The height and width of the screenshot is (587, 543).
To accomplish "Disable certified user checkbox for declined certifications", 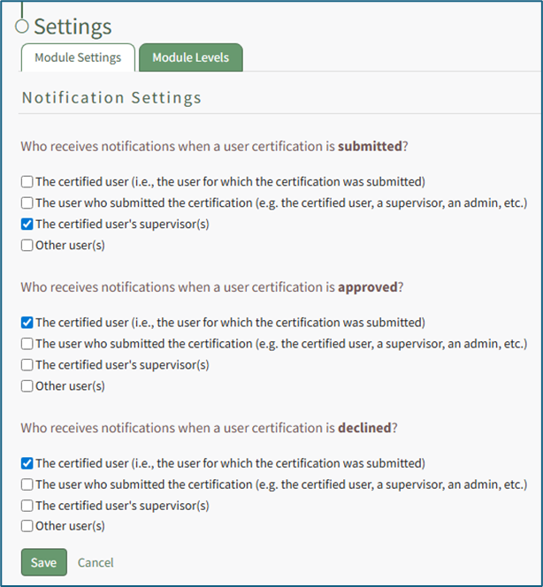I will [27, 463].
